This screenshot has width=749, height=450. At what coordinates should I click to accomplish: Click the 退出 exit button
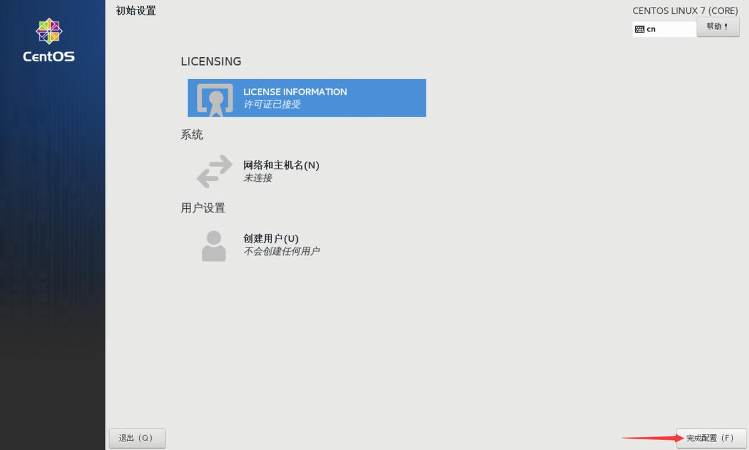[x=137, y=438]
